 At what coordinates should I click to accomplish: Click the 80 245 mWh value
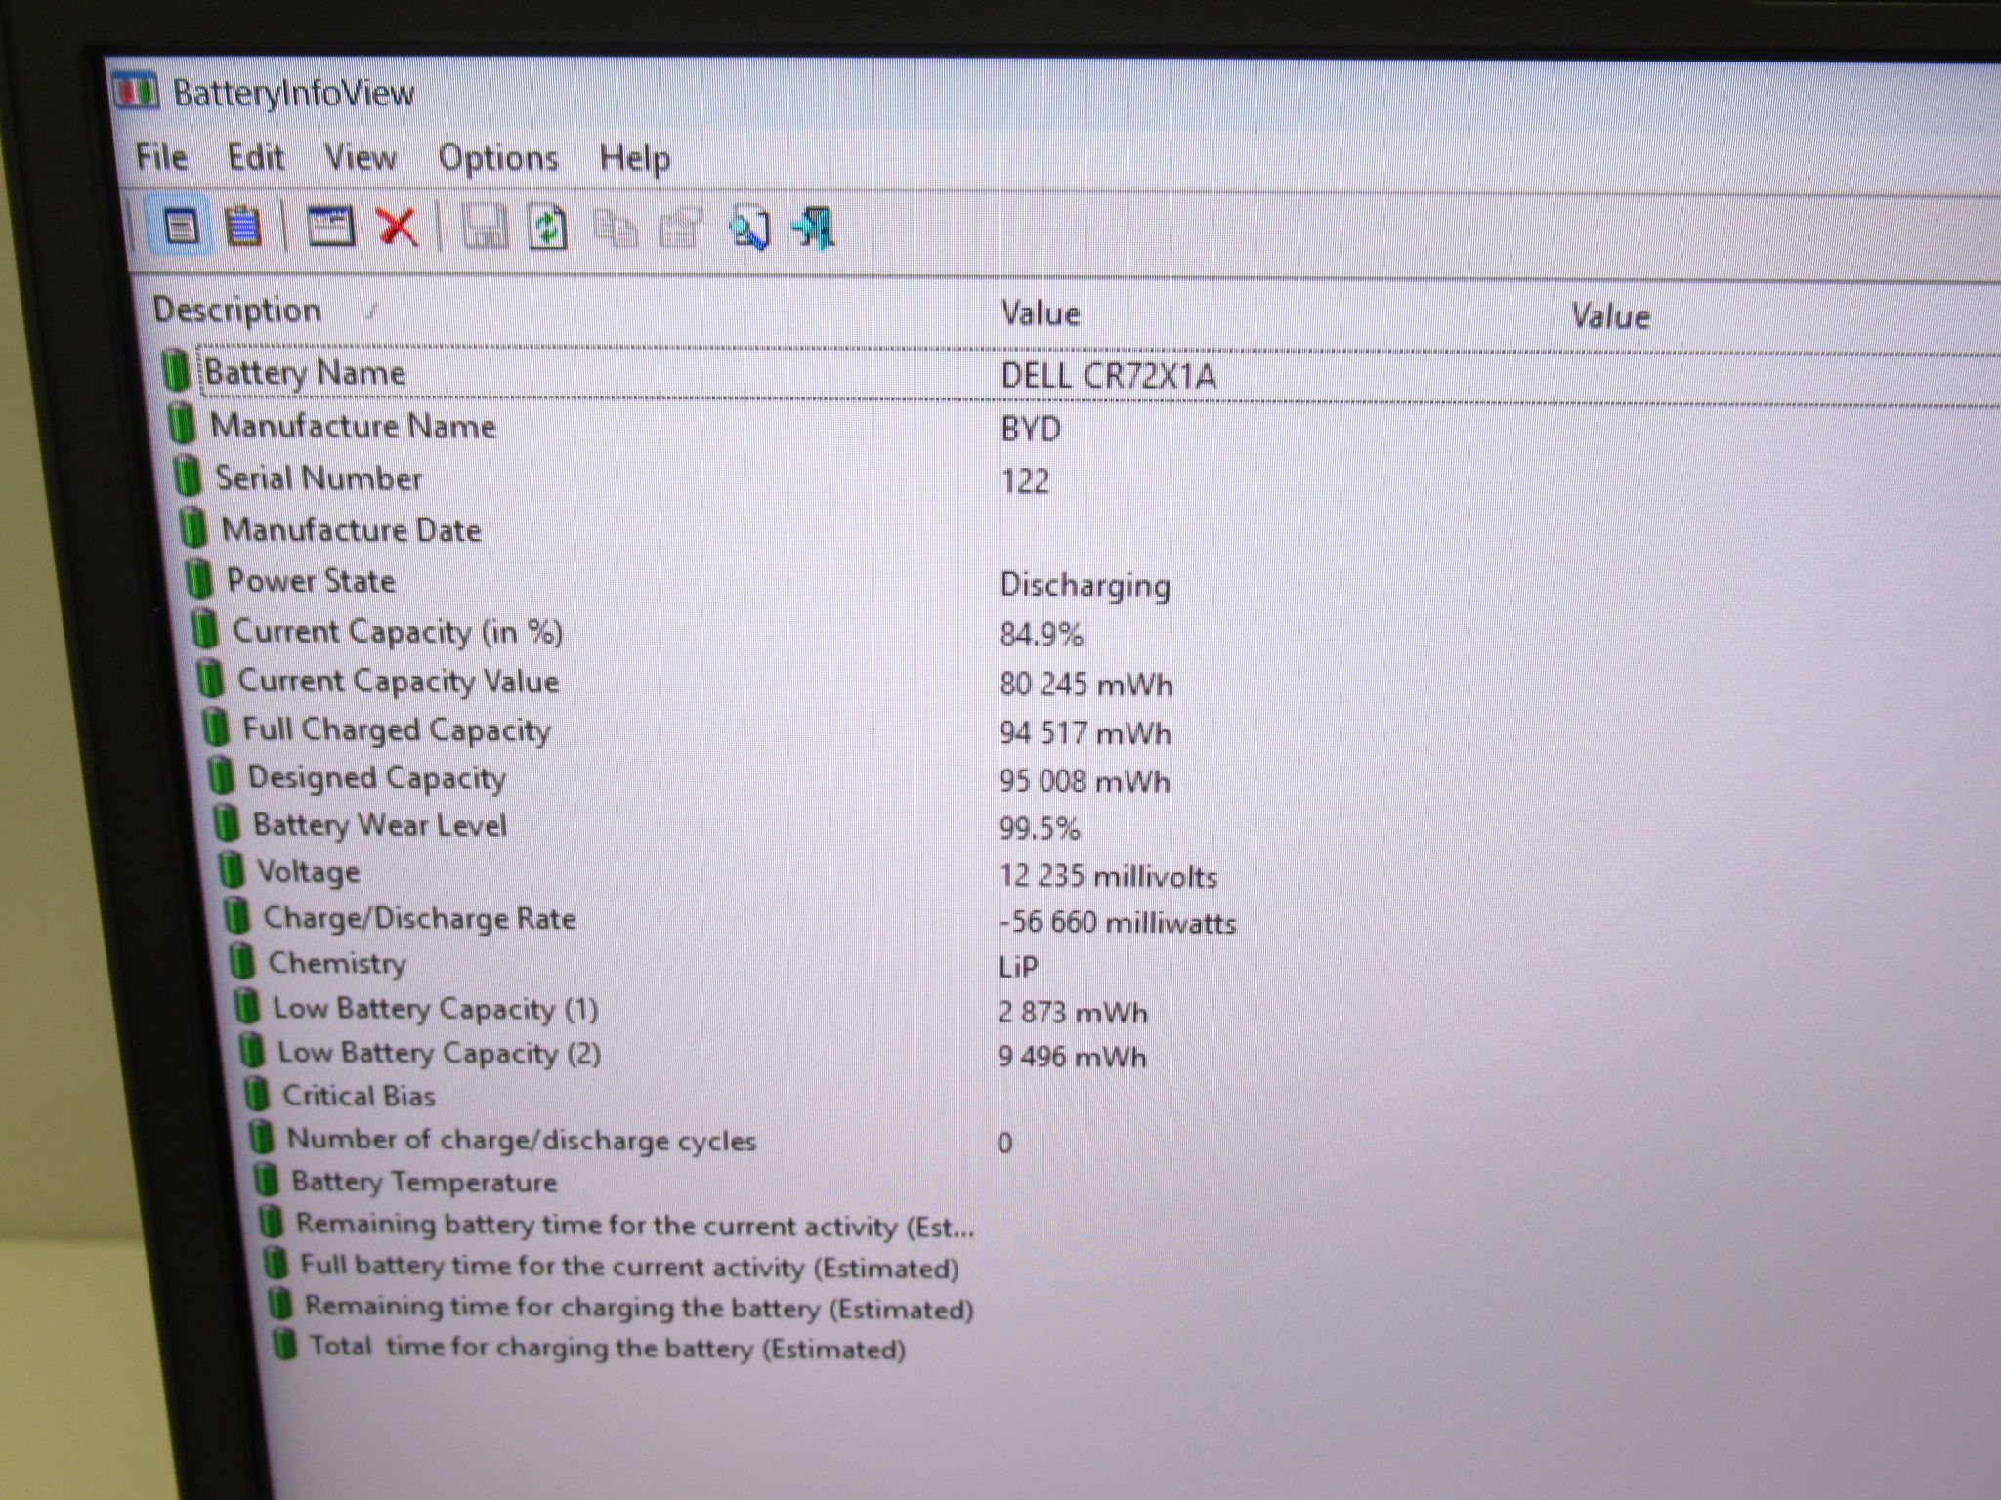tap(1086, 684)
